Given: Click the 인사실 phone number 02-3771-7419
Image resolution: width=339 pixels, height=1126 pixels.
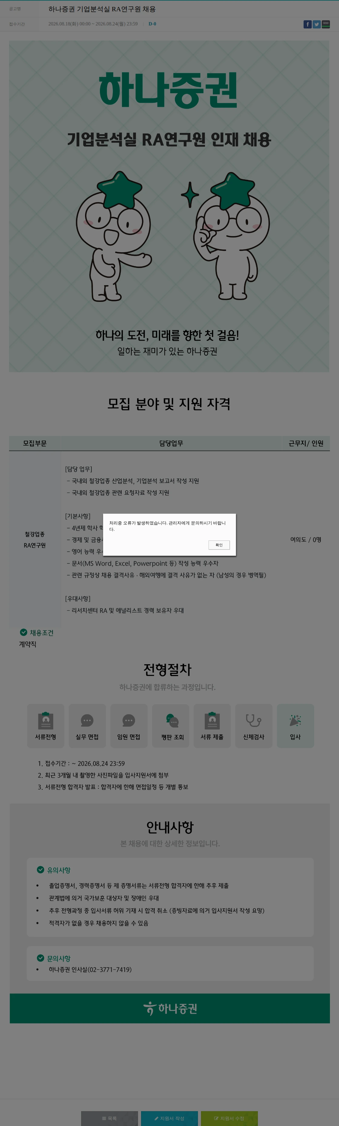Looking at the screenshot, I should [110, 969].
